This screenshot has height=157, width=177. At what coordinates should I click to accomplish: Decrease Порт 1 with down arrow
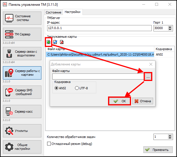tap(170, 29)
